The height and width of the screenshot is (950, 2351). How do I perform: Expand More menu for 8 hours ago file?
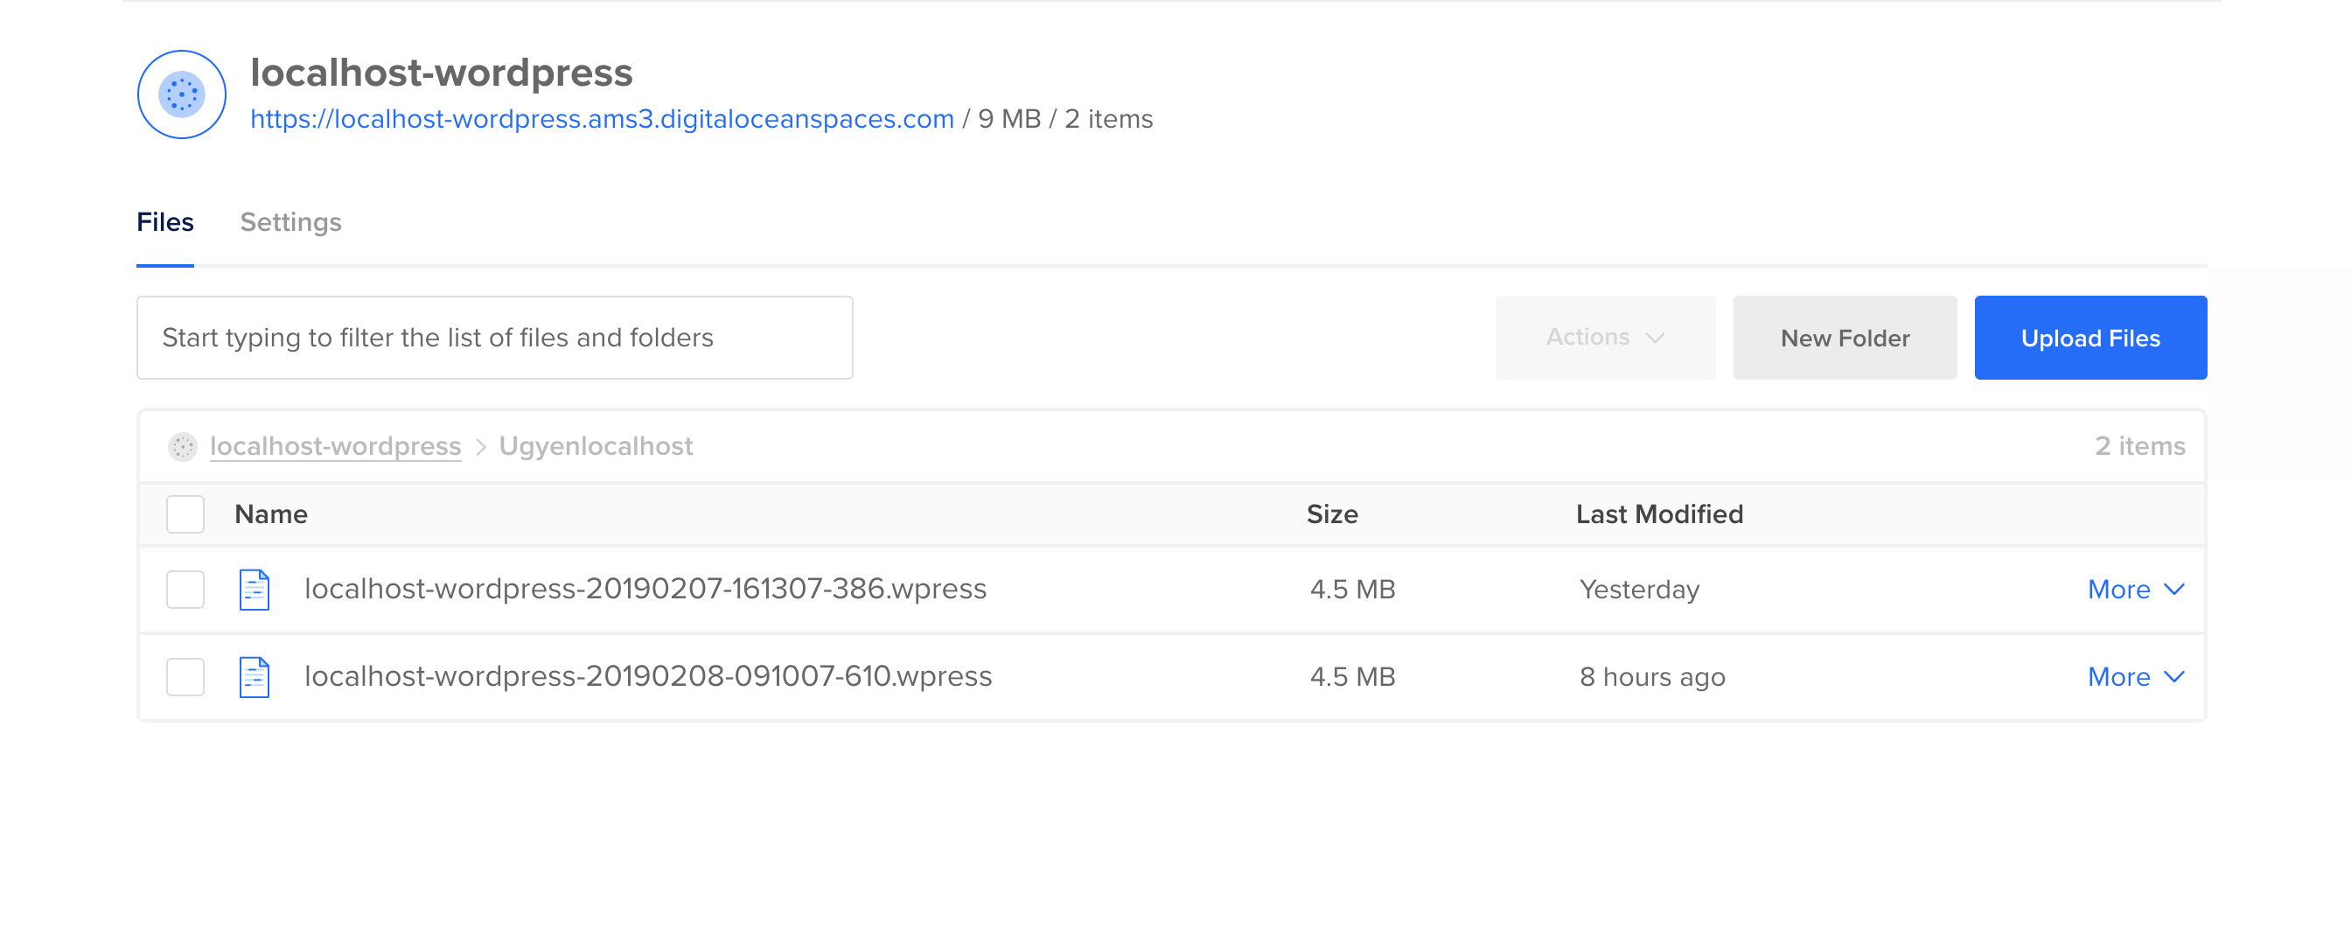pos(2119,677)
